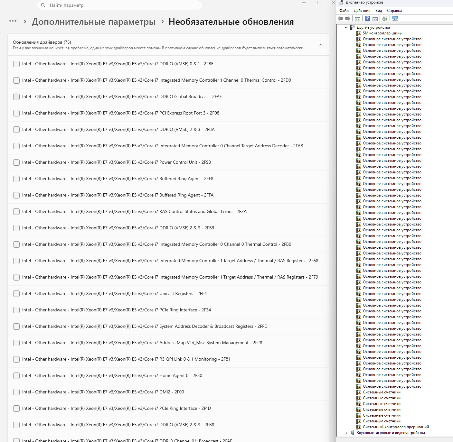
Task: Open the Справка menu
Action: tap(394, 11)
